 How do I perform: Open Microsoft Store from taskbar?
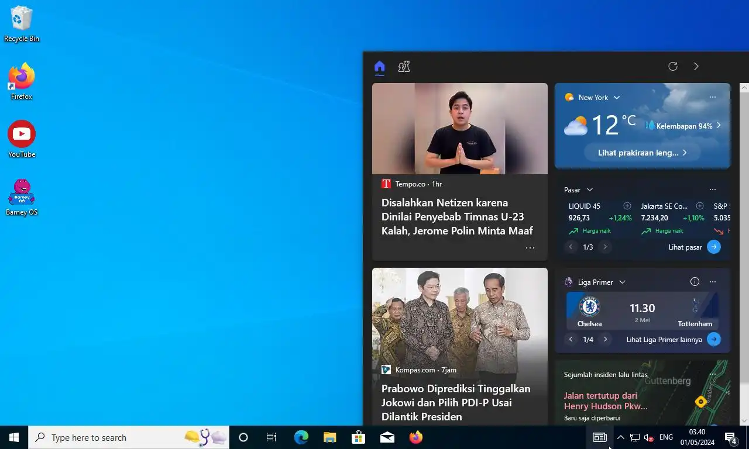pos(358,437)
